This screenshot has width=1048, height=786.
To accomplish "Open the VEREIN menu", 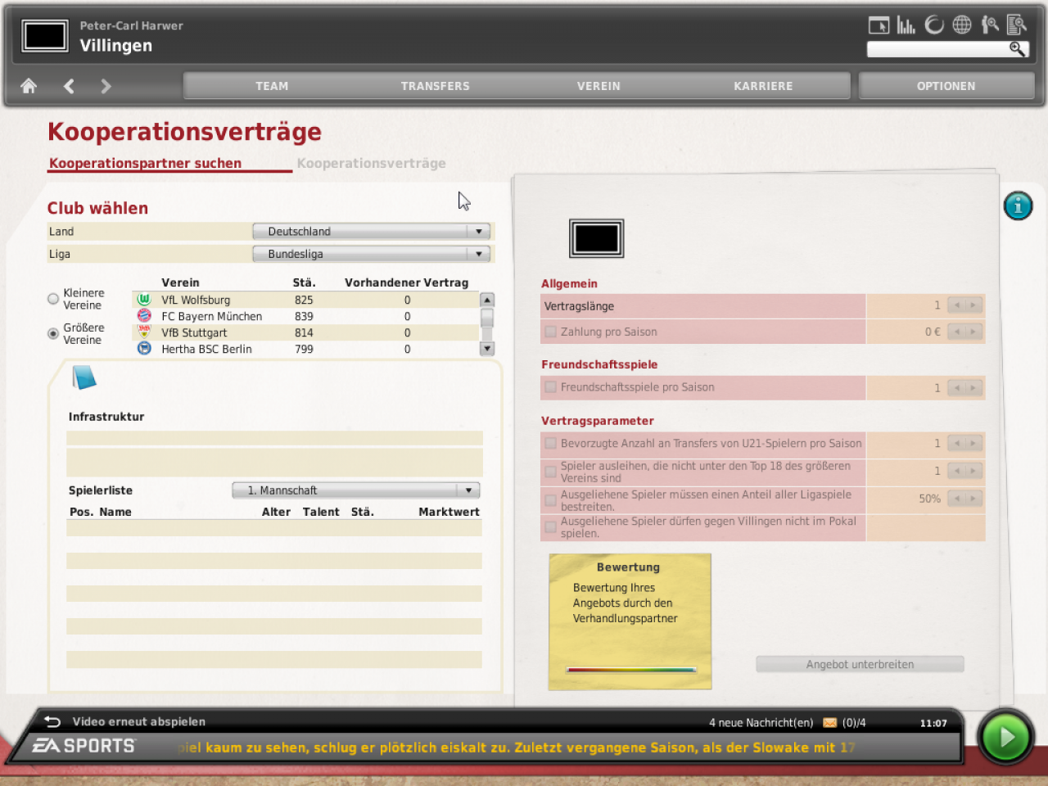I will [599, 86].
